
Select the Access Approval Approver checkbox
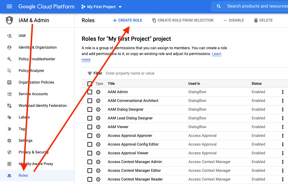tap(90, 136)
